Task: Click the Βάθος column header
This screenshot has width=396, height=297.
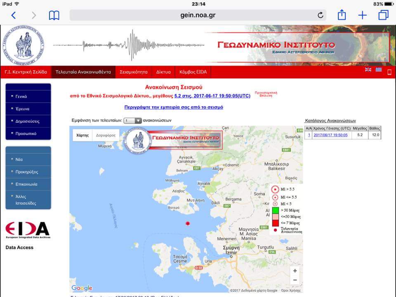Action: (x=375, y=129)
